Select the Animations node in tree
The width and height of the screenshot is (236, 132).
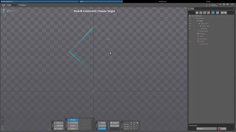click(203, 39)
